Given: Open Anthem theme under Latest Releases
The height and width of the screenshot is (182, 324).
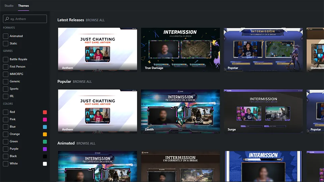Looking at the screenshot, I should click(97, 50).
